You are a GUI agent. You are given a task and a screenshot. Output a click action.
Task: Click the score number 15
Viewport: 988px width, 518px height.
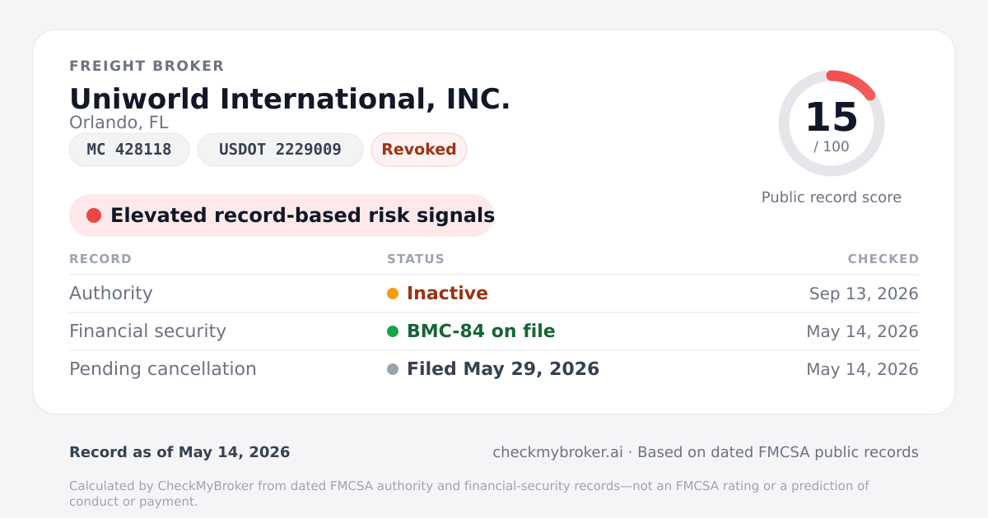pyautogui.click(x=832, y=118)
